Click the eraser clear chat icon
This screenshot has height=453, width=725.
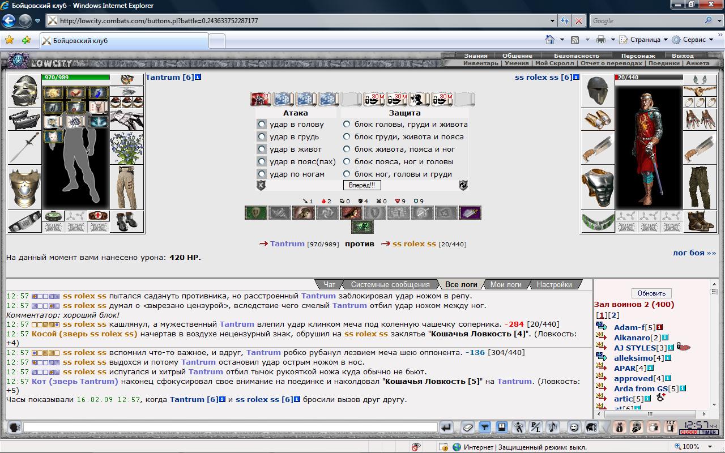pos(467,427)
